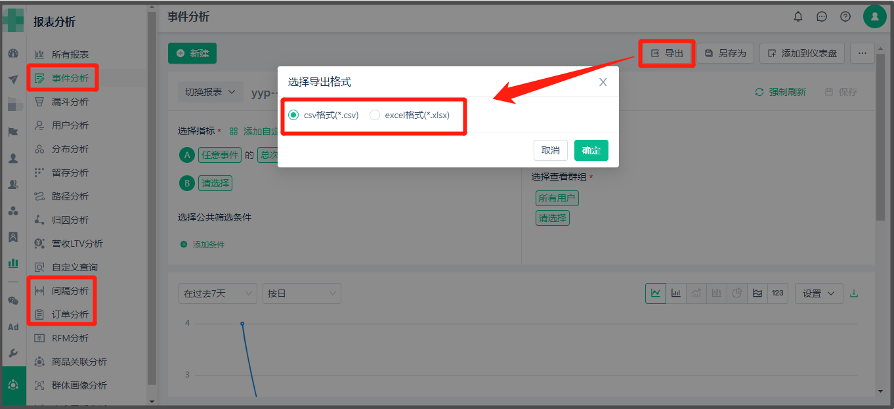894x409 pixels.
Task: Open the notification bell icon
Action: (x=798, y=16)
